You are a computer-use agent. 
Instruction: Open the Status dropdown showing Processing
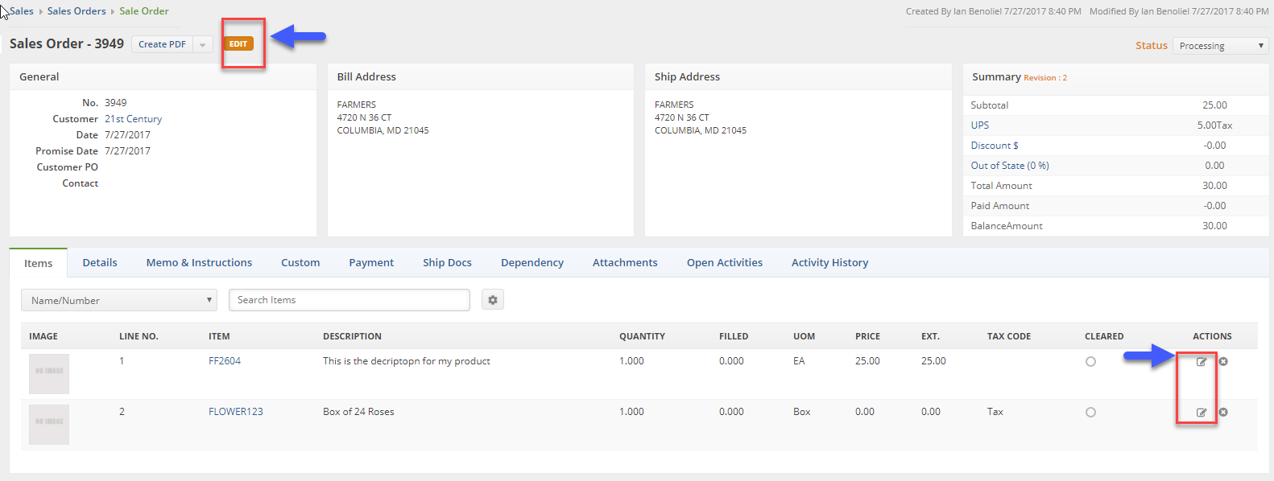1220,46
